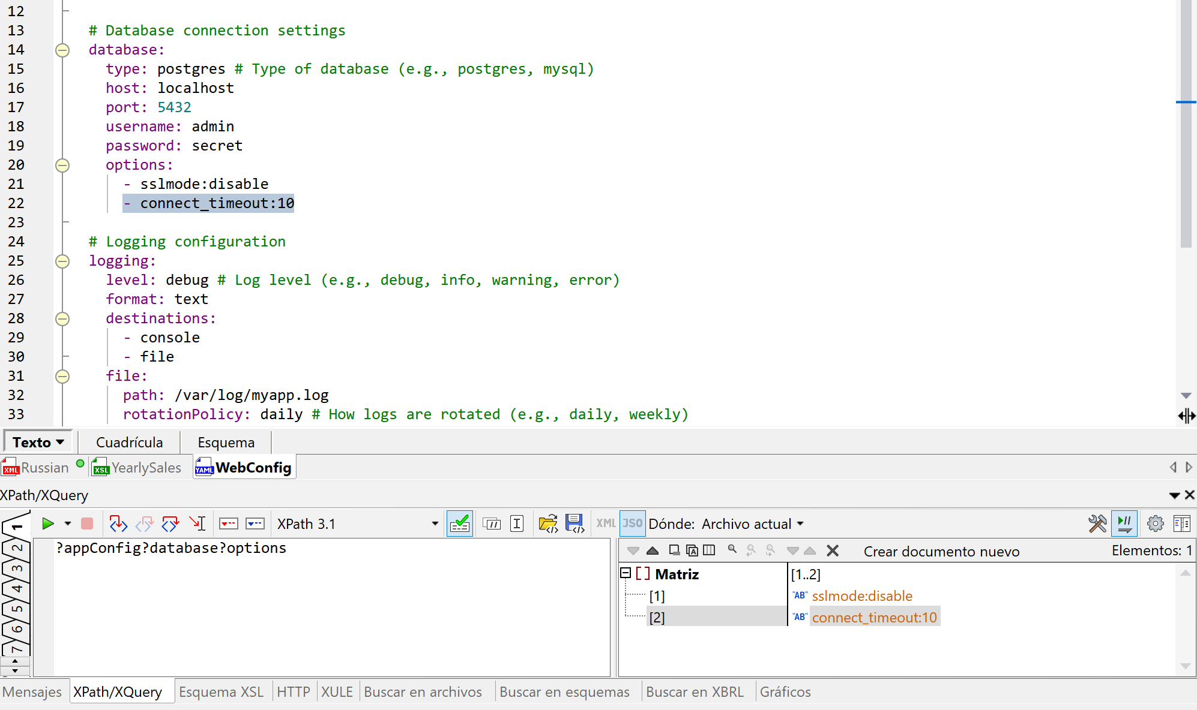Switch to YearlySales document tab
The height and width of the screenshot is (710, 1197).
click(146, 468)
